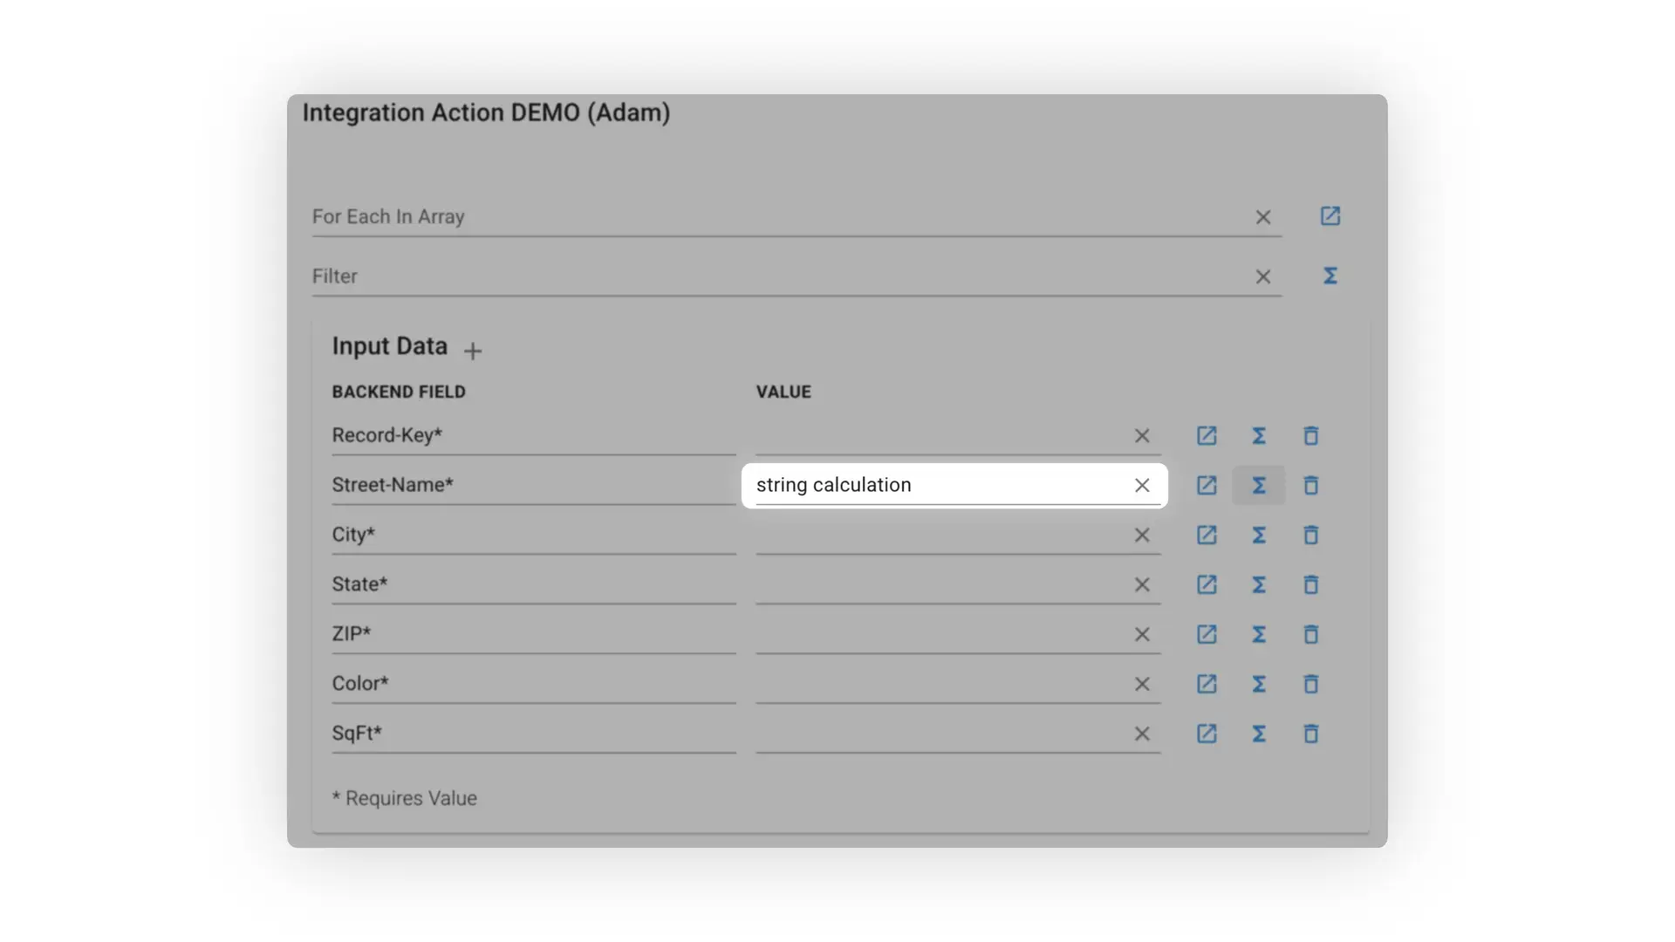The image size is (1675, 942).
Task: Delete the Record-Key row with trash icon
Action: coord(1310,435)
